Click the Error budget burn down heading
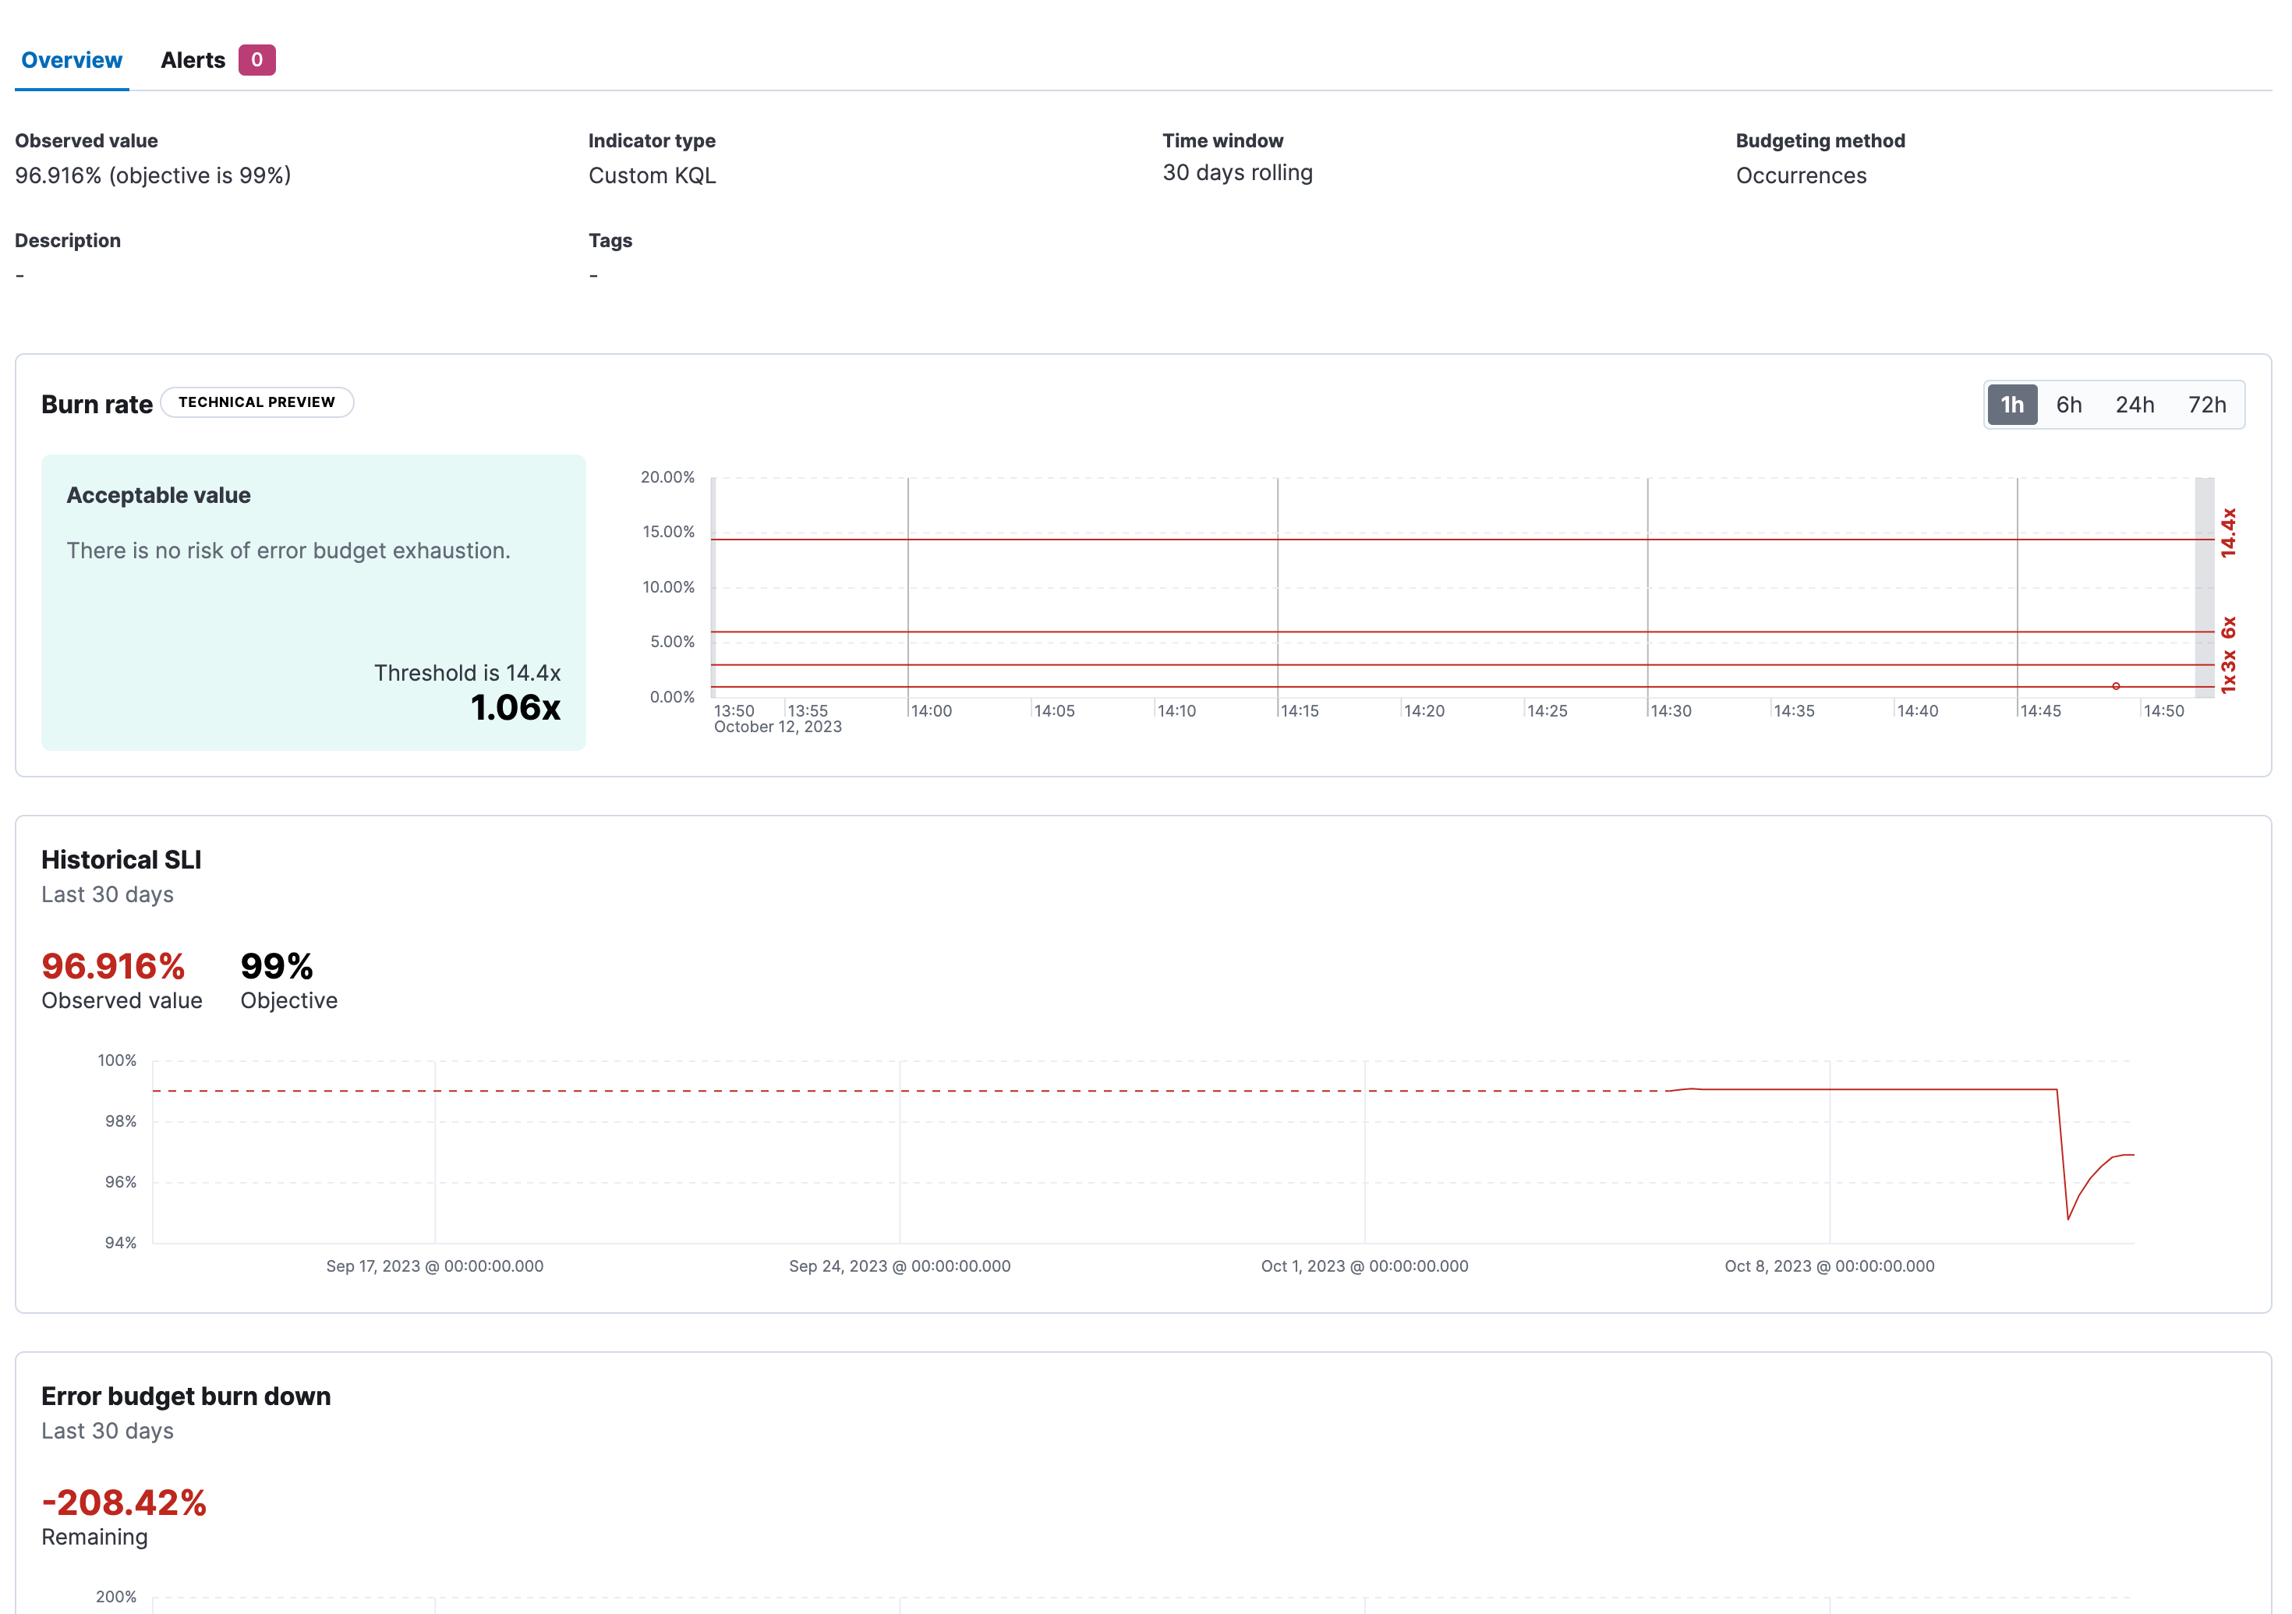 click(186, 1396)
